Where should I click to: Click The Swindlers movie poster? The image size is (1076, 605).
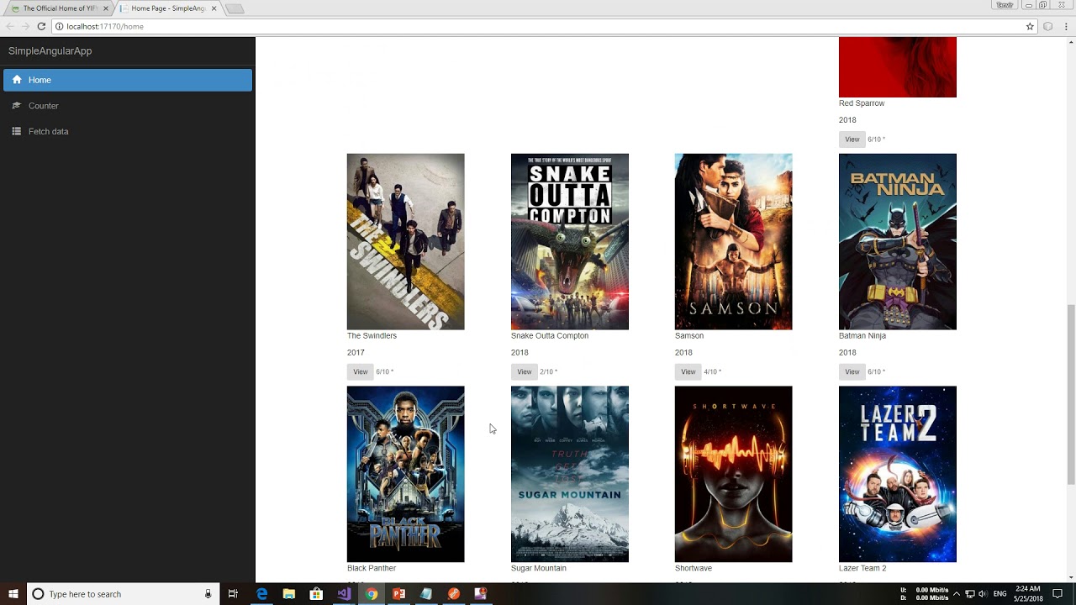click(405, 241)
